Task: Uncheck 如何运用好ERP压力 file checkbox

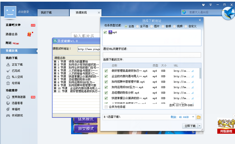Action: (106, 87)
